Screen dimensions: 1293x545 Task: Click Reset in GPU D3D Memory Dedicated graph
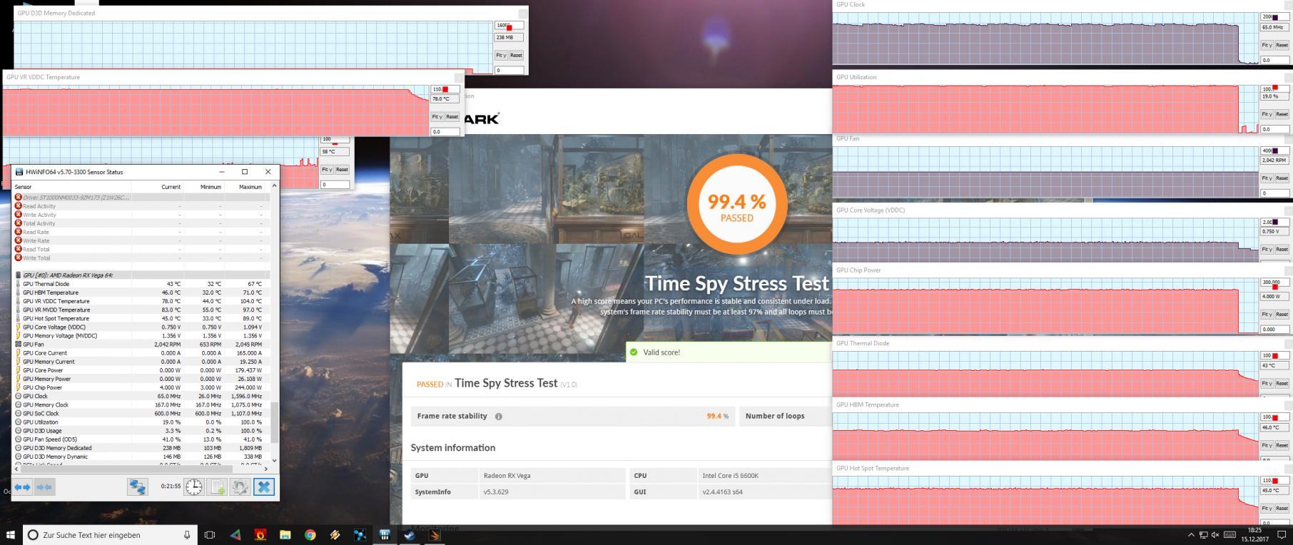coord(516,55)
